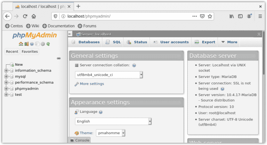Click help icon next to Language label
This screenshot has height=145, width=267.
tap(101, 112)
